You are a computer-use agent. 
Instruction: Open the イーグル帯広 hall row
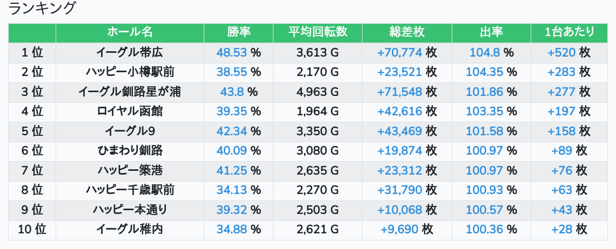coord(130,52)
